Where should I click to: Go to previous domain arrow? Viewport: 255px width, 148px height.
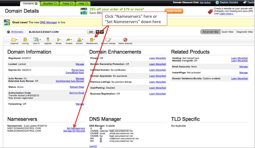98,32
